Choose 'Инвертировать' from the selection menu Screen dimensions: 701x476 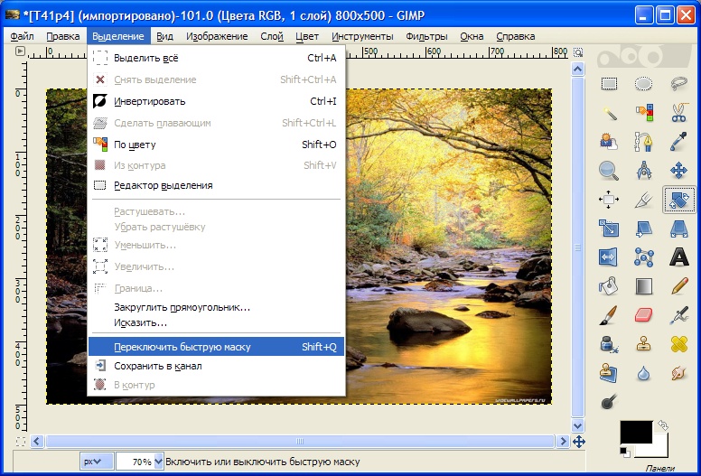click(x=149, y=101)
